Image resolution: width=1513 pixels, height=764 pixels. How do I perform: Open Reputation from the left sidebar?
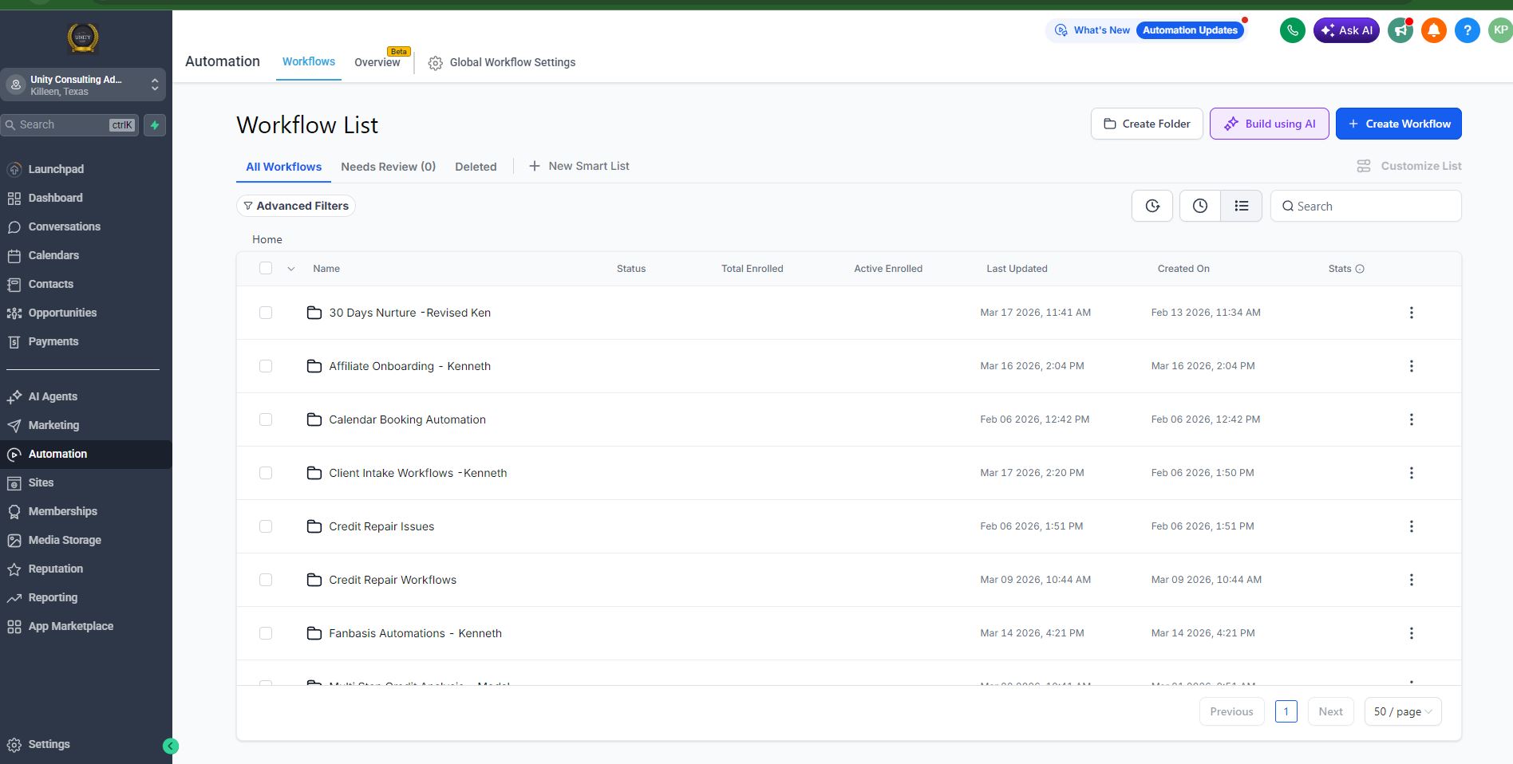tap(57, 569)
